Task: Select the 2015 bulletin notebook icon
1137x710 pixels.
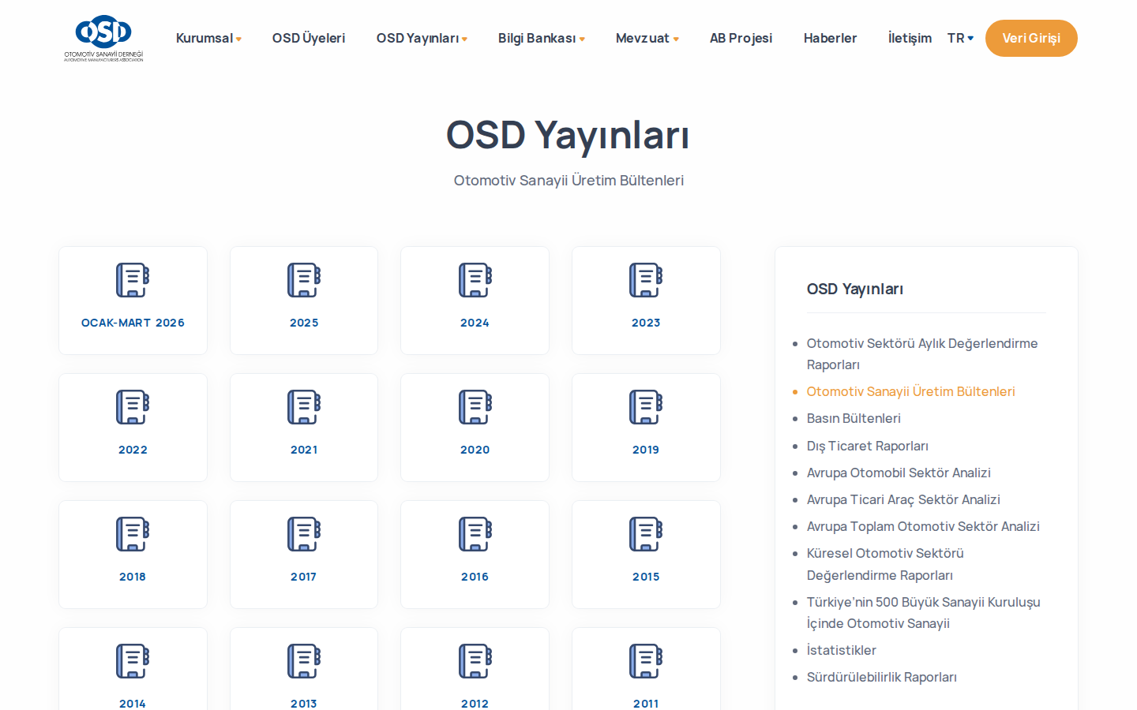Action: point(646,534)
